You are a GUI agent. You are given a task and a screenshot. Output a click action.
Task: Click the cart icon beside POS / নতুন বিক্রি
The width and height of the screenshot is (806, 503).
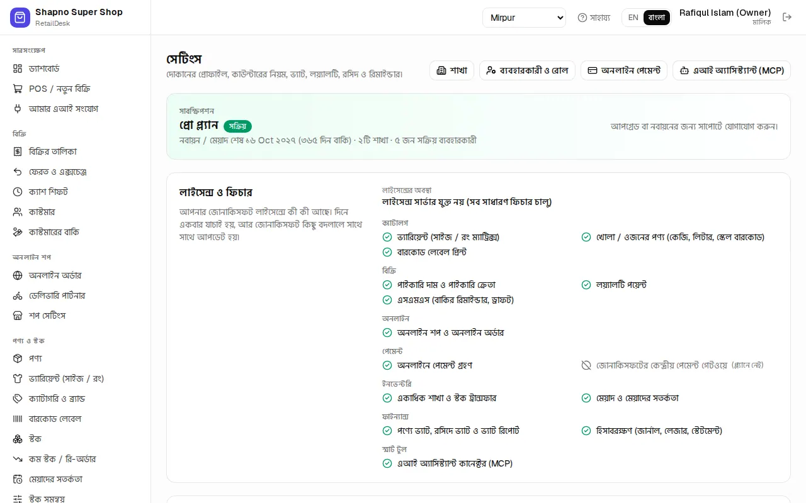18,89
